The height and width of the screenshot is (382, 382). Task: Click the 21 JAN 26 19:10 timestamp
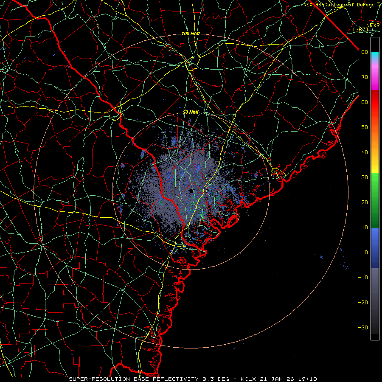(289, 379)
